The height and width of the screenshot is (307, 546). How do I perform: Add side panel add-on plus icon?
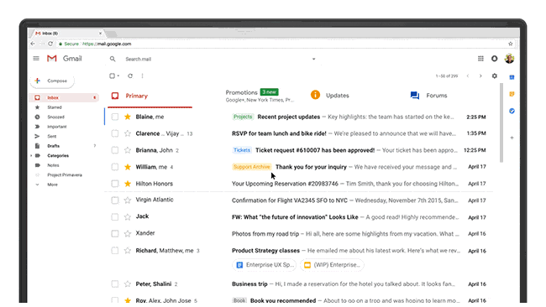[x=512, y=138]
